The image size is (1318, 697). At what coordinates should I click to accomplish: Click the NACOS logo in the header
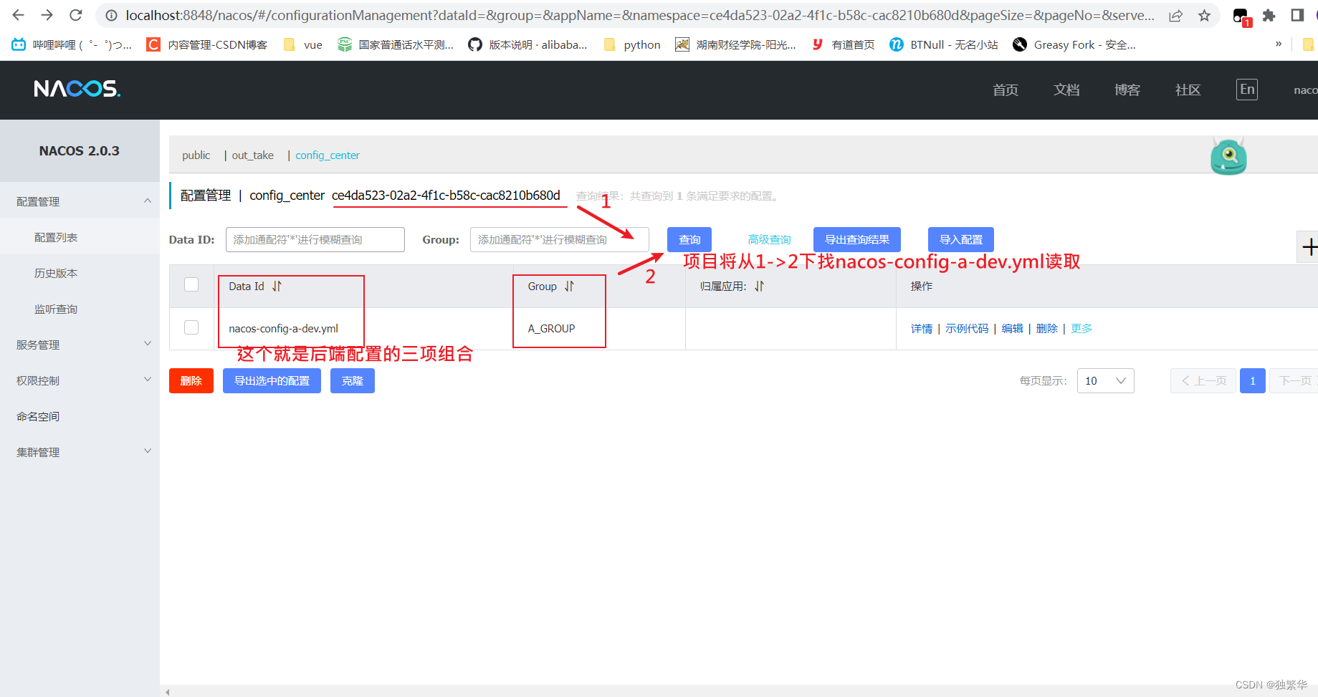76,89
